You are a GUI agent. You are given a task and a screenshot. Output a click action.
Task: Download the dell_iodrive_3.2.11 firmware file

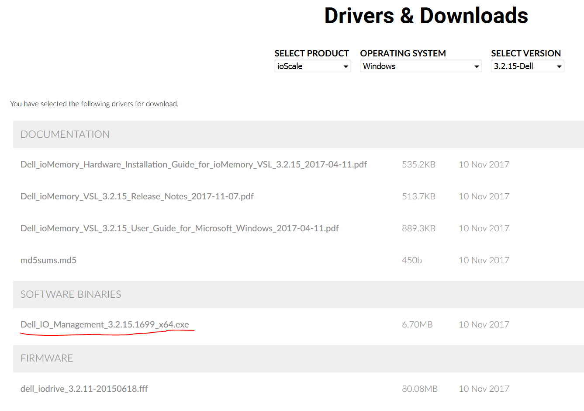[84, 389]
